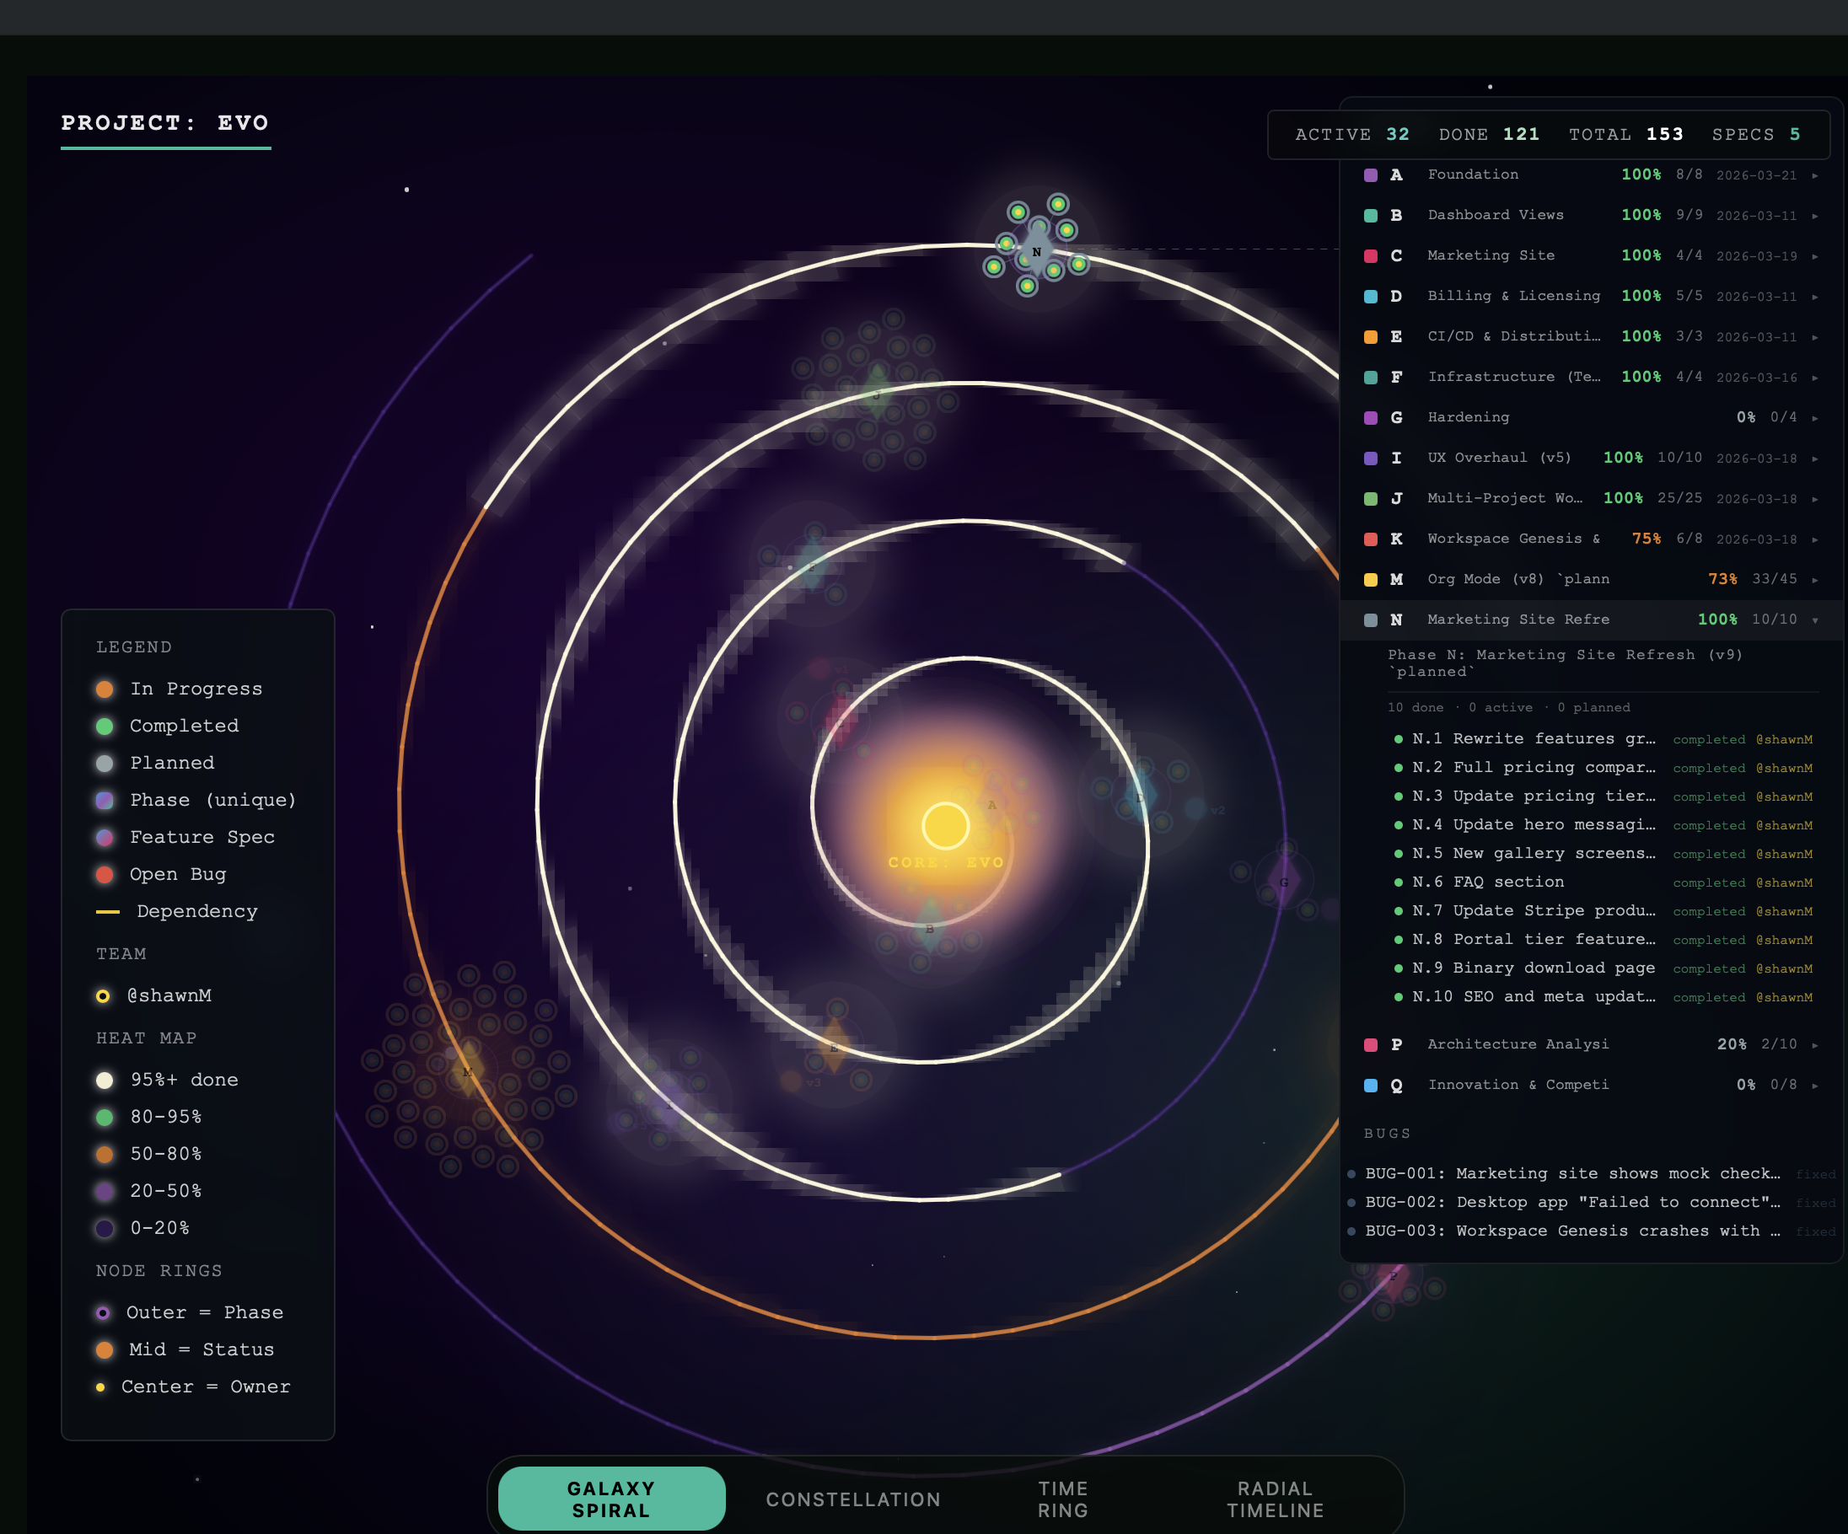Image resolution: width=1848 pixels, height=1534 pixels.
Task: Select the orange E phase diamond node
Action: [x=833, y=1046]
